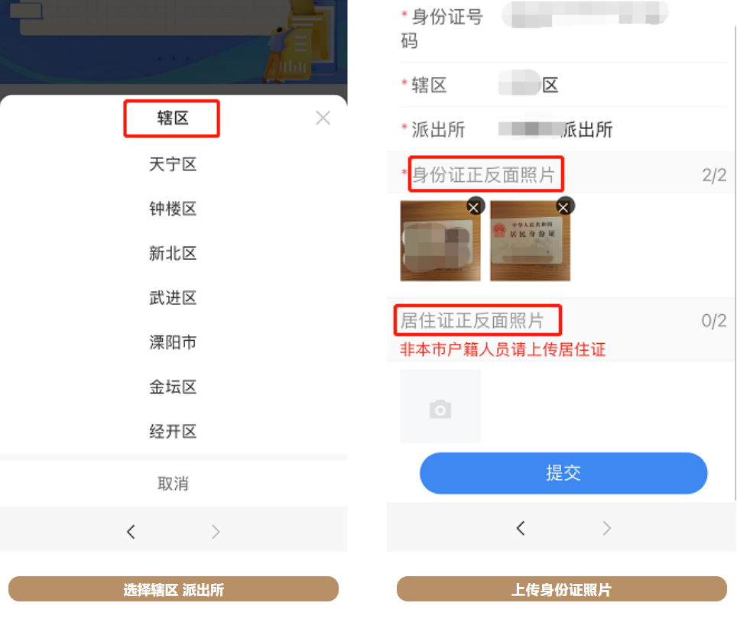Remove the first ID card photo

point(476,206)
